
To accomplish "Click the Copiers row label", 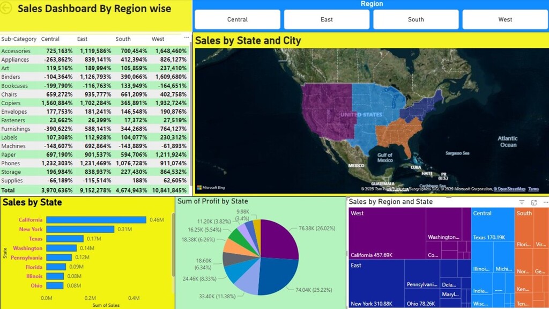I will pos(11,103).
